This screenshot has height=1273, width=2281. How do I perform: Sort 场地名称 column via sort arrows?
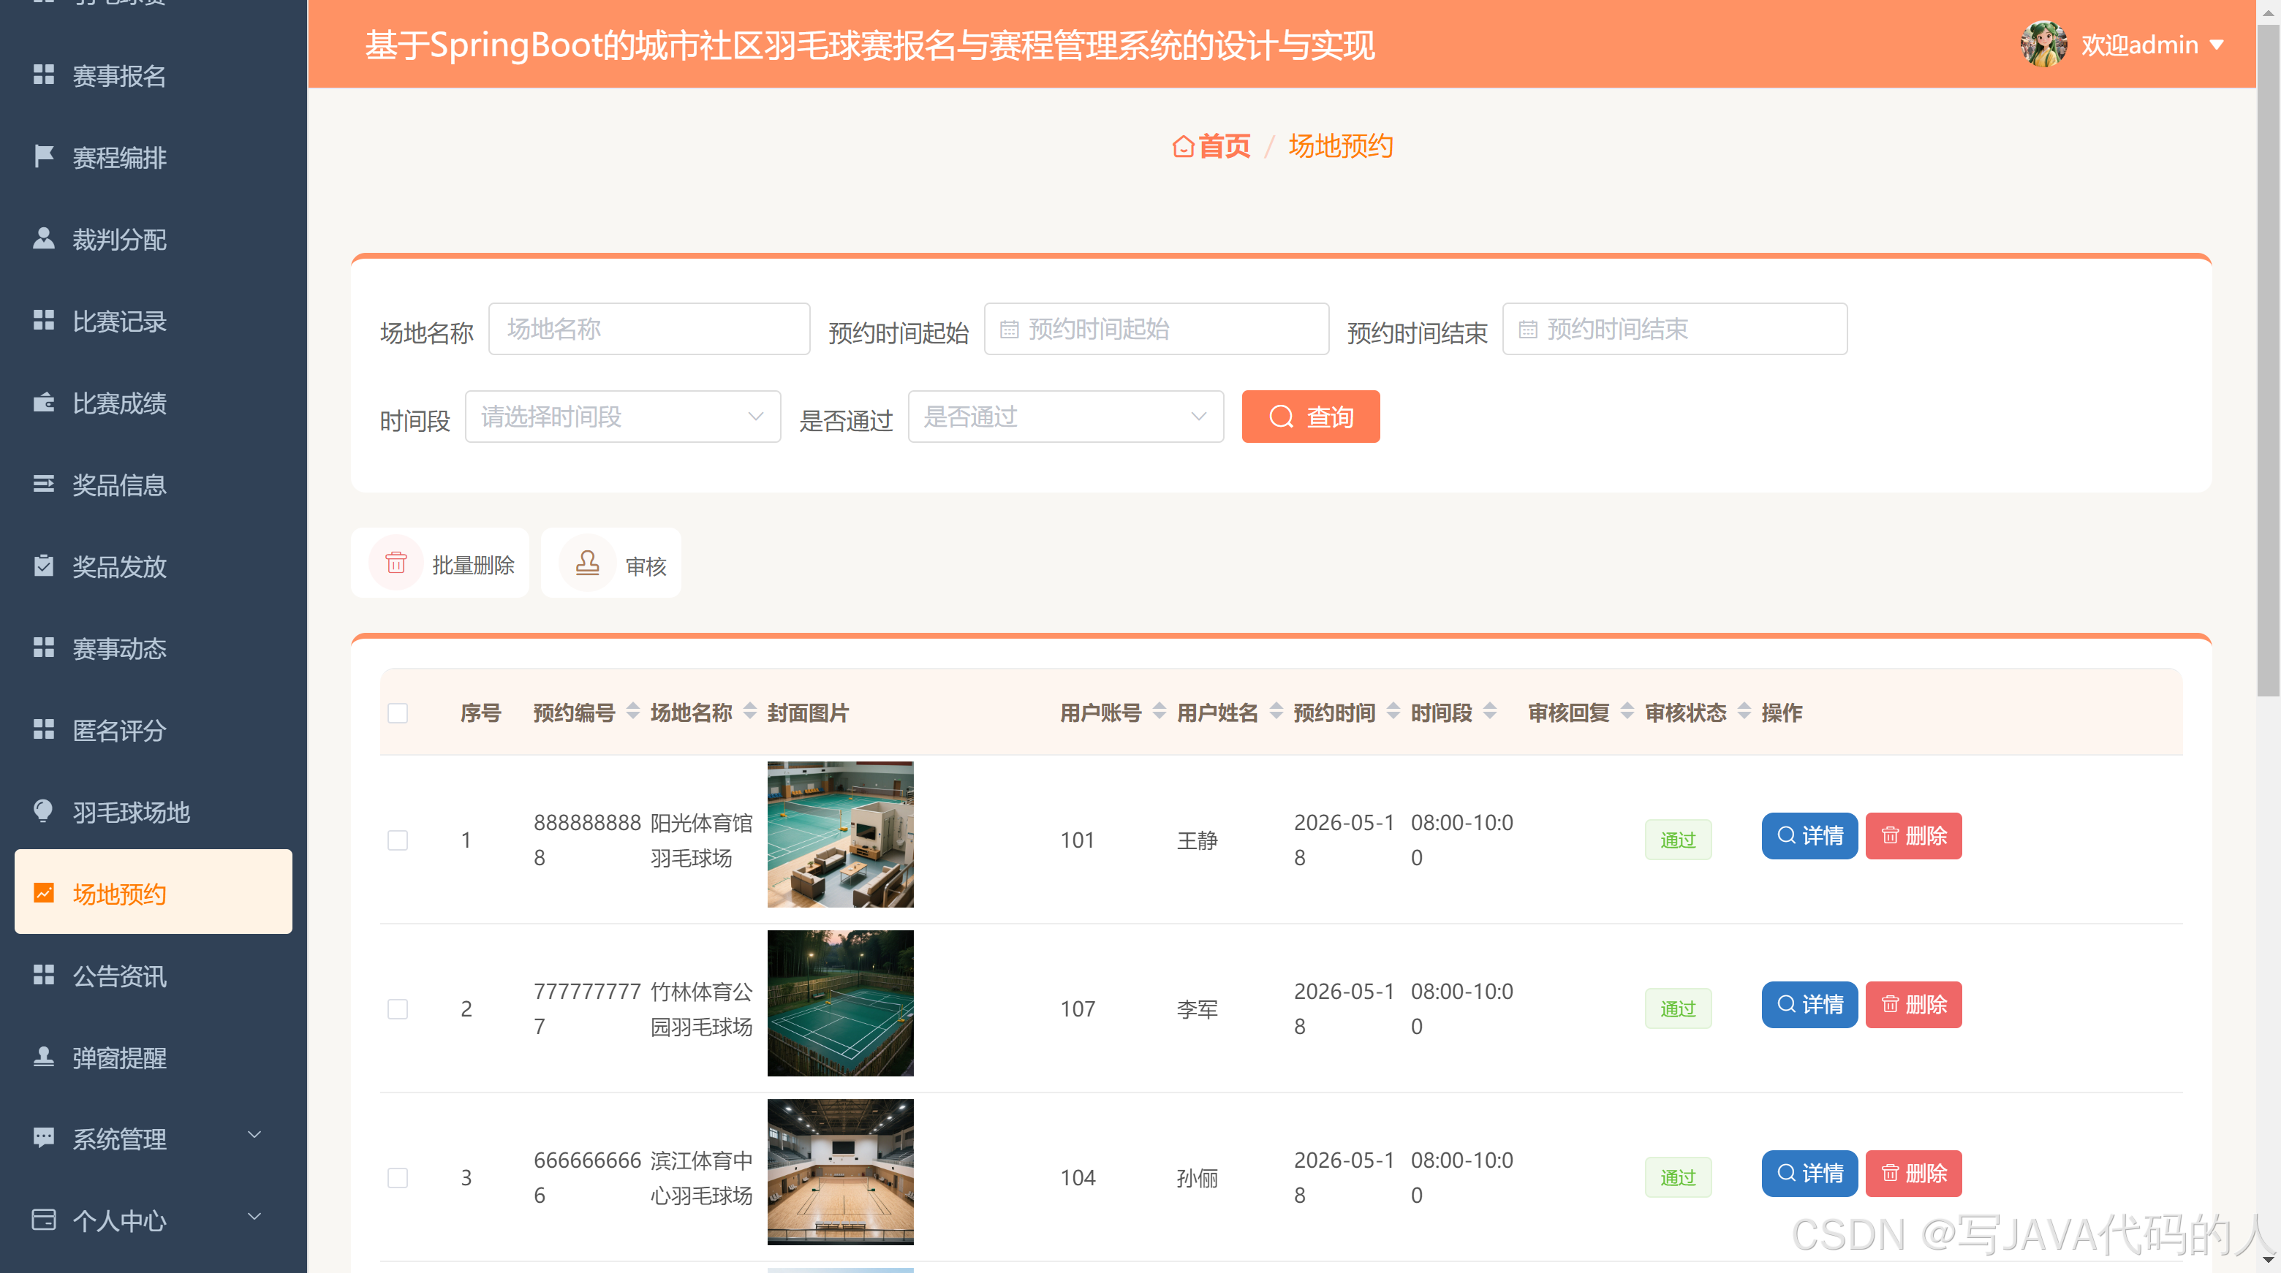point(750,711)
